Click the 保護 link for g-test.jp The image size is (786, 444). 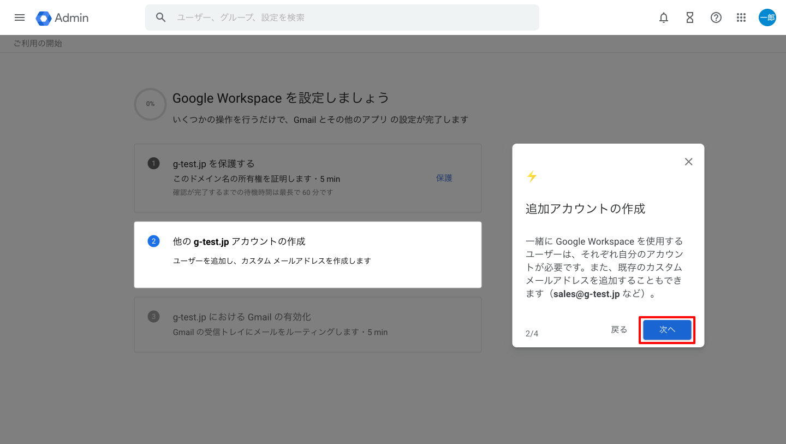coord(444,178)
